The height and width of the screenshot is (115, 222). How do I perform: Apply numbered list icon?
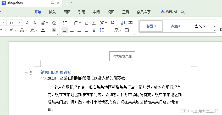tap(76, 23)
